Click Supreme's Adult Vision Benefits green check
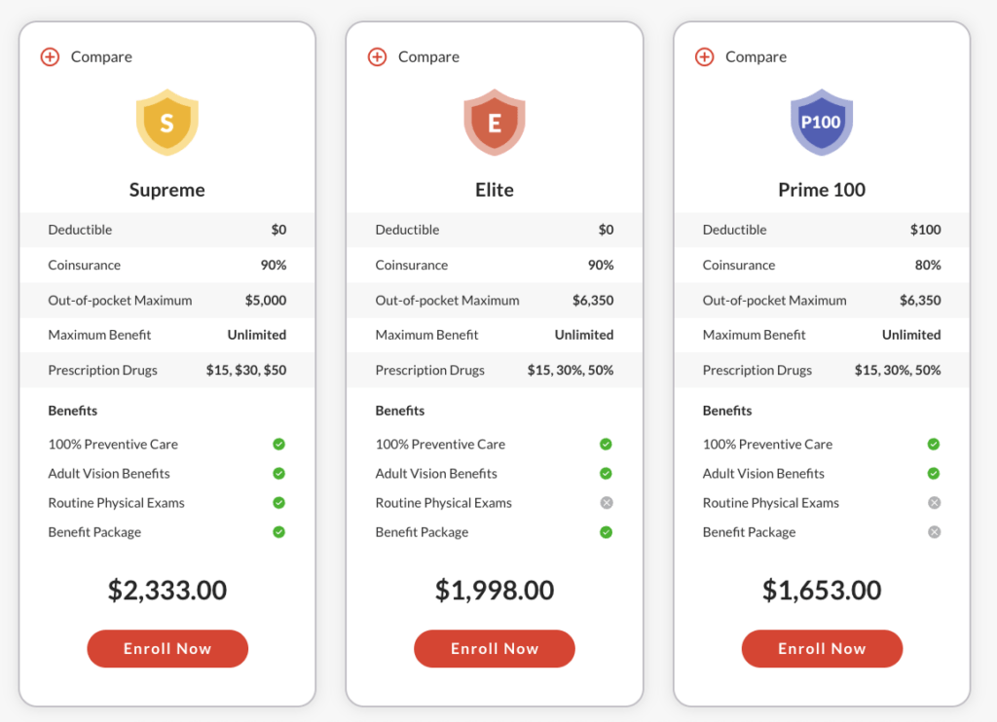Image resolution: width=997 pixels, height=722 pixels. click(279, 474)
